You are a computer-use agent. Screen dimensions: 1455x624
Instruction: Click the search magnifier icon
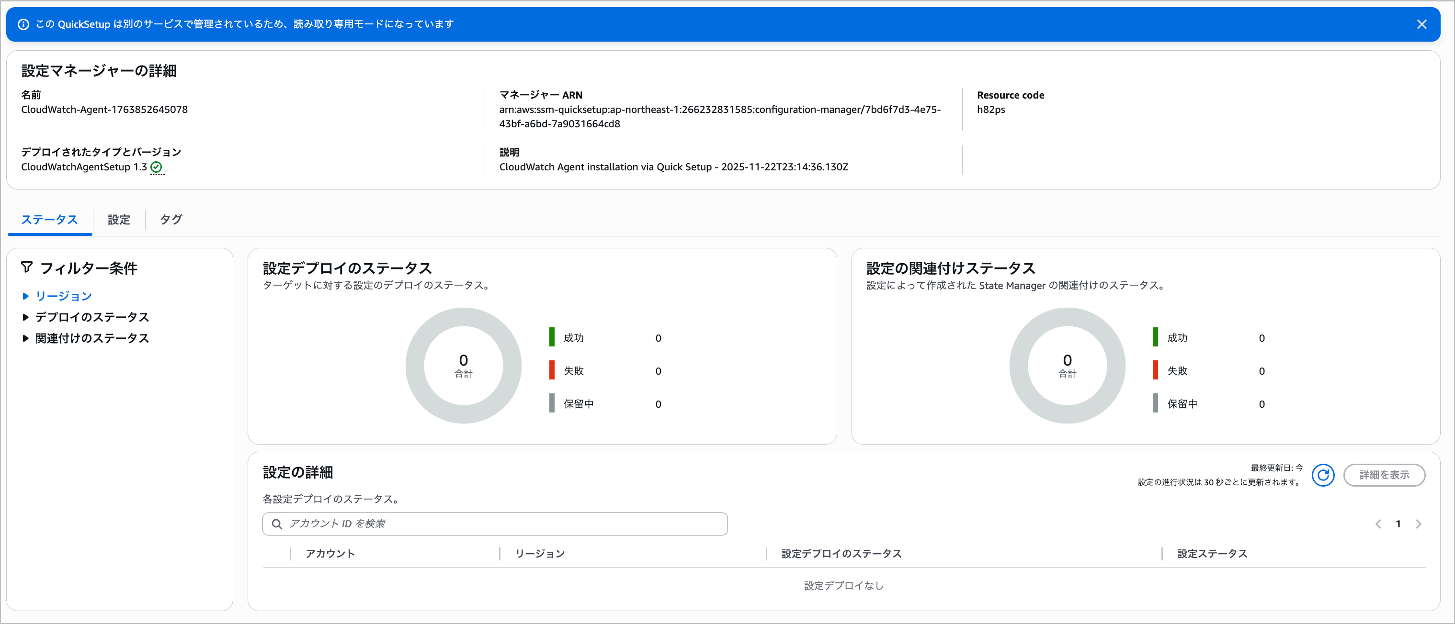(277, 524)
